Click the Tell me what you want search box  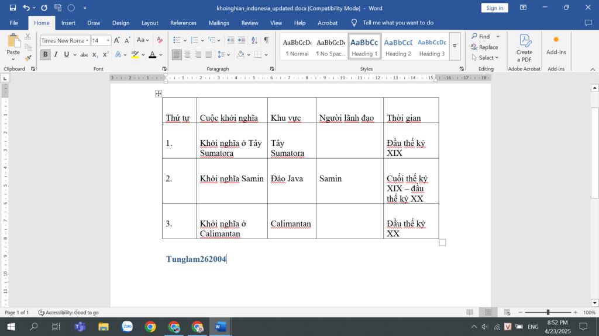coord(398,23)
